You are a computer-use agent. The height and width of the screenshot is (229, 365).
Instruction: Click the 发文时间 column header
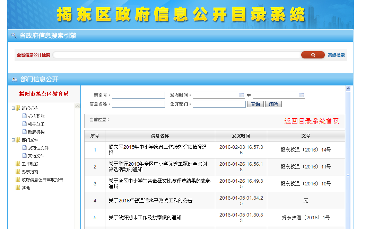point(241,136)
